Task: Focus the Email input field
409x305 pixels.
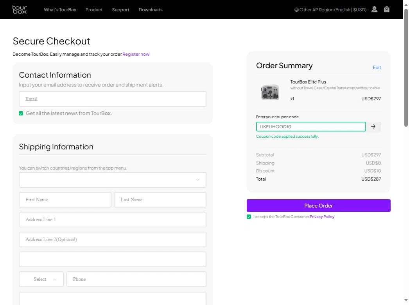Action: (113, 99)
